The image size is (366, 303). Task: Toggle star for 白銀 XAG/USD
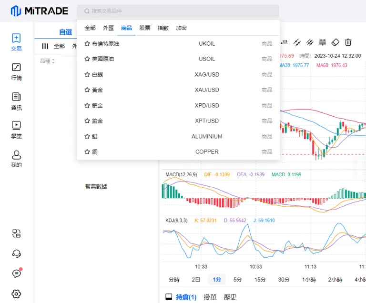click(x=87, y=74)
